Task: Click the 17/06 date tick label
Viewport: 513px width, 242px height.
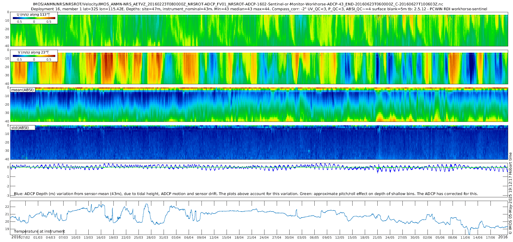Action: (x=490, y=237)
